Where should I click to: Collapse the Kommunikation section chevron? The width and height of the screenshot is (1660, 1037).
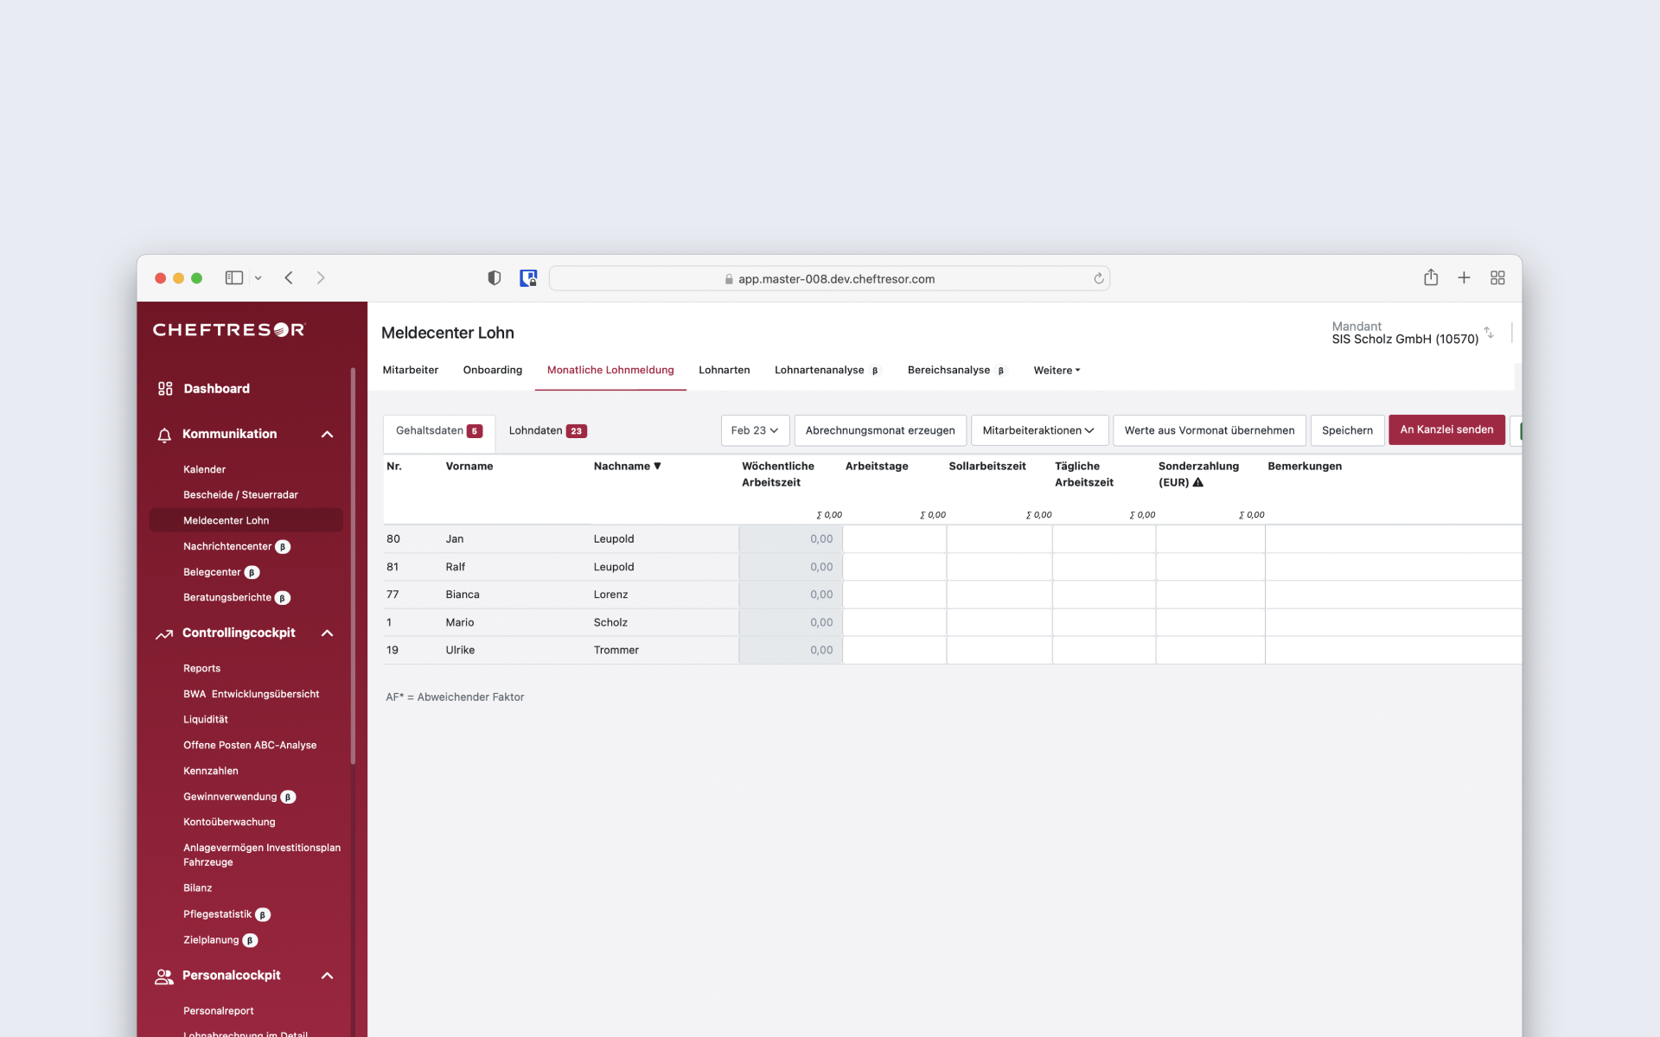pyautogui.click(x=328, y=435)
